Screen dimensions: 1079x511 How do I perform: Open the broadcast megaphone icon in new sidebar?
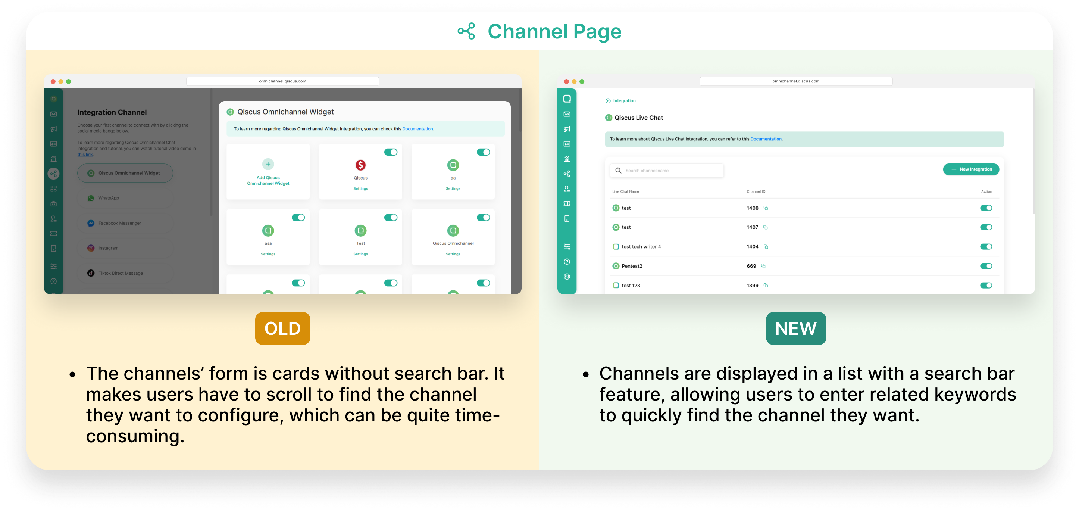[567, 129]
